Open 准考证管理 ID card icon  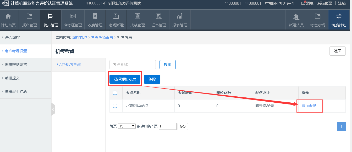[x=73, y=16]
